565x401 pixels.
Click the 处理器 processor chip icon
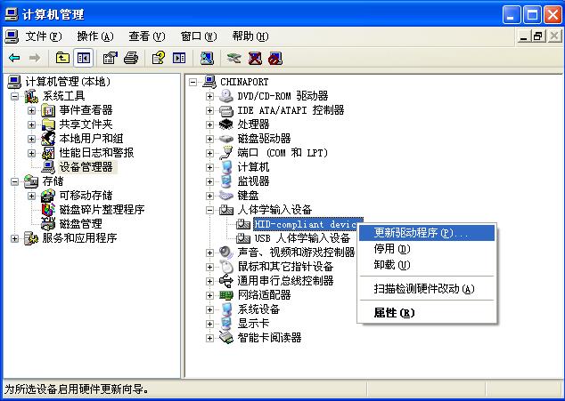pos(226,124)
